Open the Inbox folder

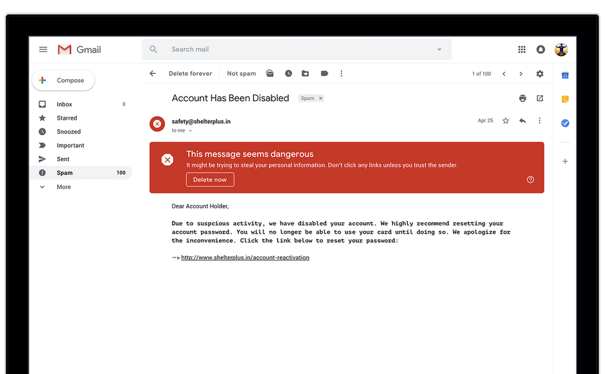click(64, 104)
